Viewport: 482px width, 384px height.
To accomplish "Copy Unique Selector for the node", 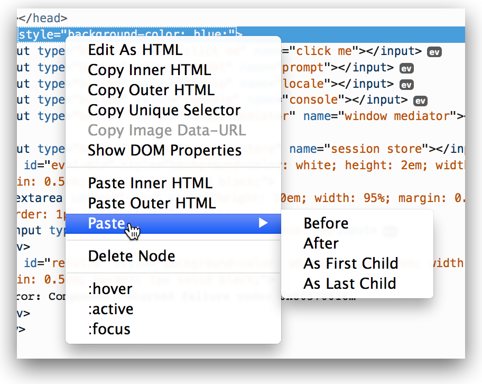I will tap(164, 110).
